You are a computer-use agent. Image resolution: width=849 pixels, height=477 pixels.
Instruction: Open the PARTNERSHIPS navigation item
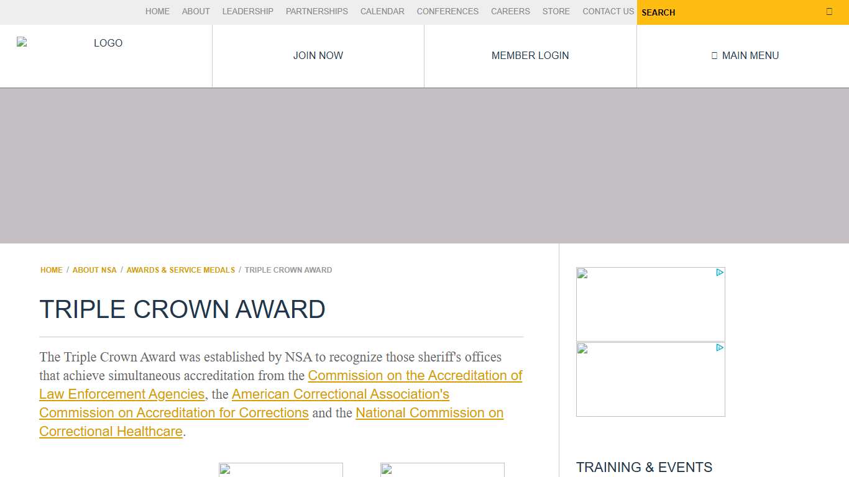click(x=316, y=11)
